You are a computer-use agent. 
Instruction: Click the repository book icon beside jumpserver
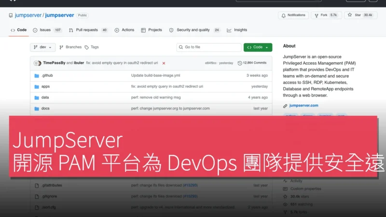pos(11,15)
